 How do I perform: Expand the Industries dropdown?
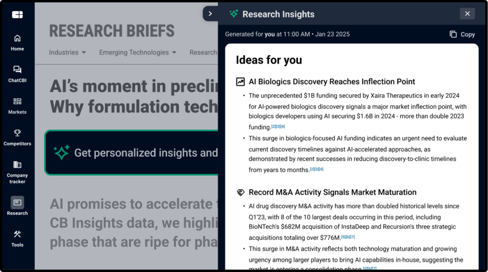(x=68, y=52)
